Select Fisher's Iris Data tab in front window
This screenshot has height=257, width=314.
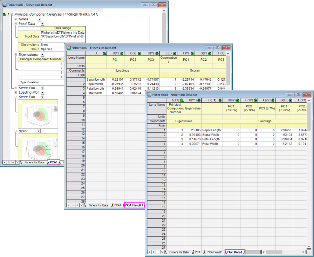pyautogui.click(x=179, y=252)
